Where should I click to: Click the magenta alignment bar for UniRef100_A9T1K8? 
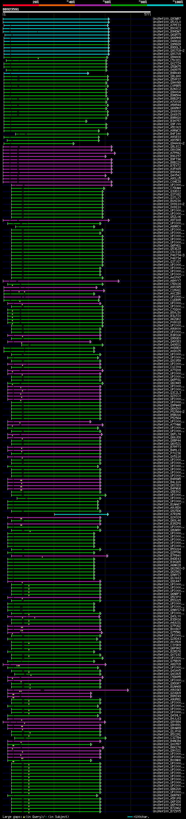[x=56, y=220]
